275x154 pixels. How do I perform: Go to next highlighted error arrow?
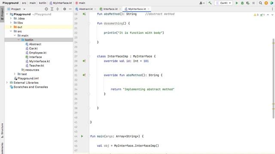[272, 15]
